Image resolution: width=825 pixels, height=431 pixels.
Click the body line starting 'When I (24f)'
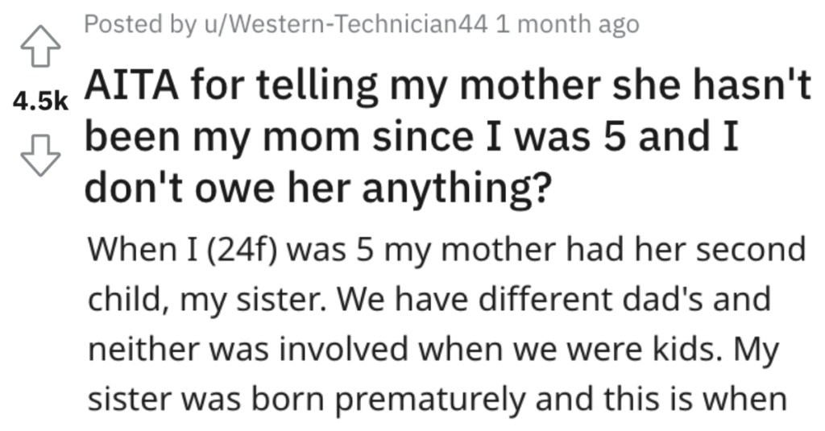pyautogui.click(x=446, y=250)
